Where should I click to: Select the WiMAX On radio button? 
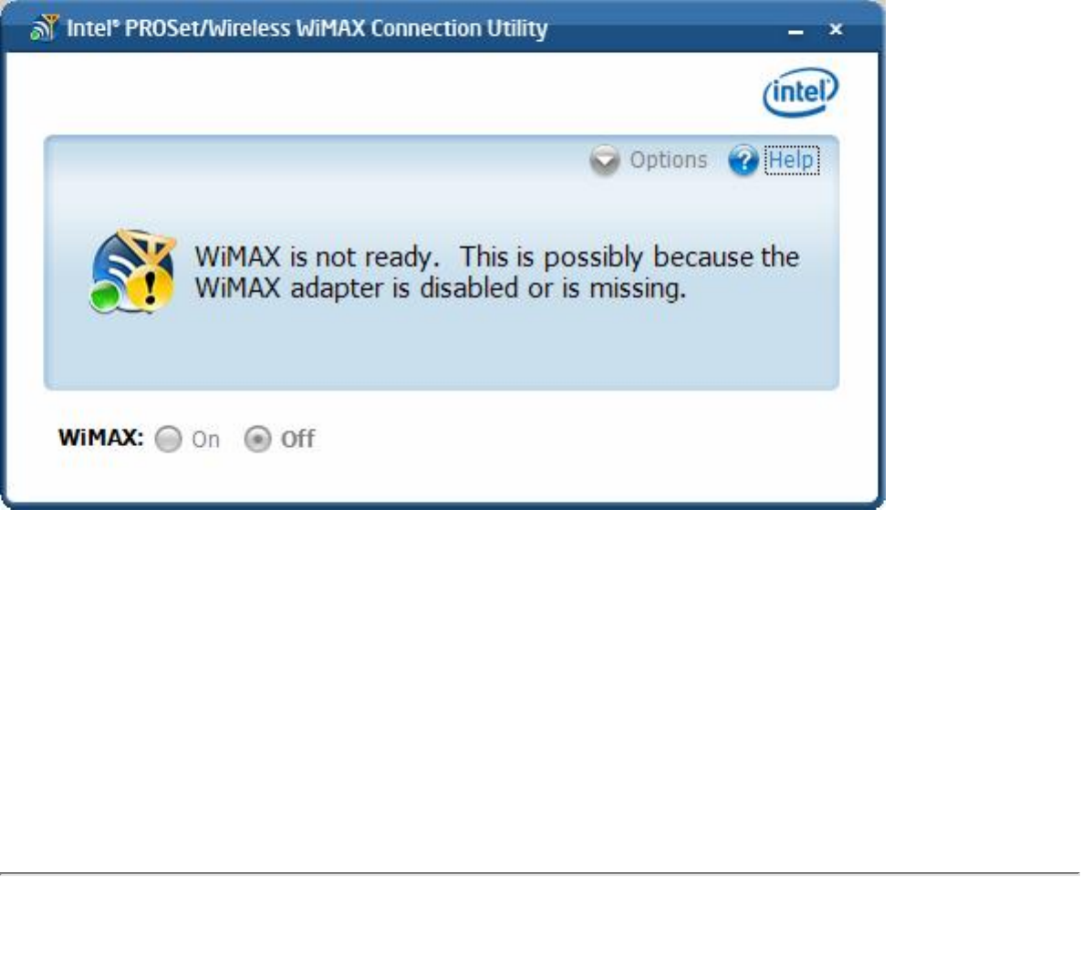(168, 439)
